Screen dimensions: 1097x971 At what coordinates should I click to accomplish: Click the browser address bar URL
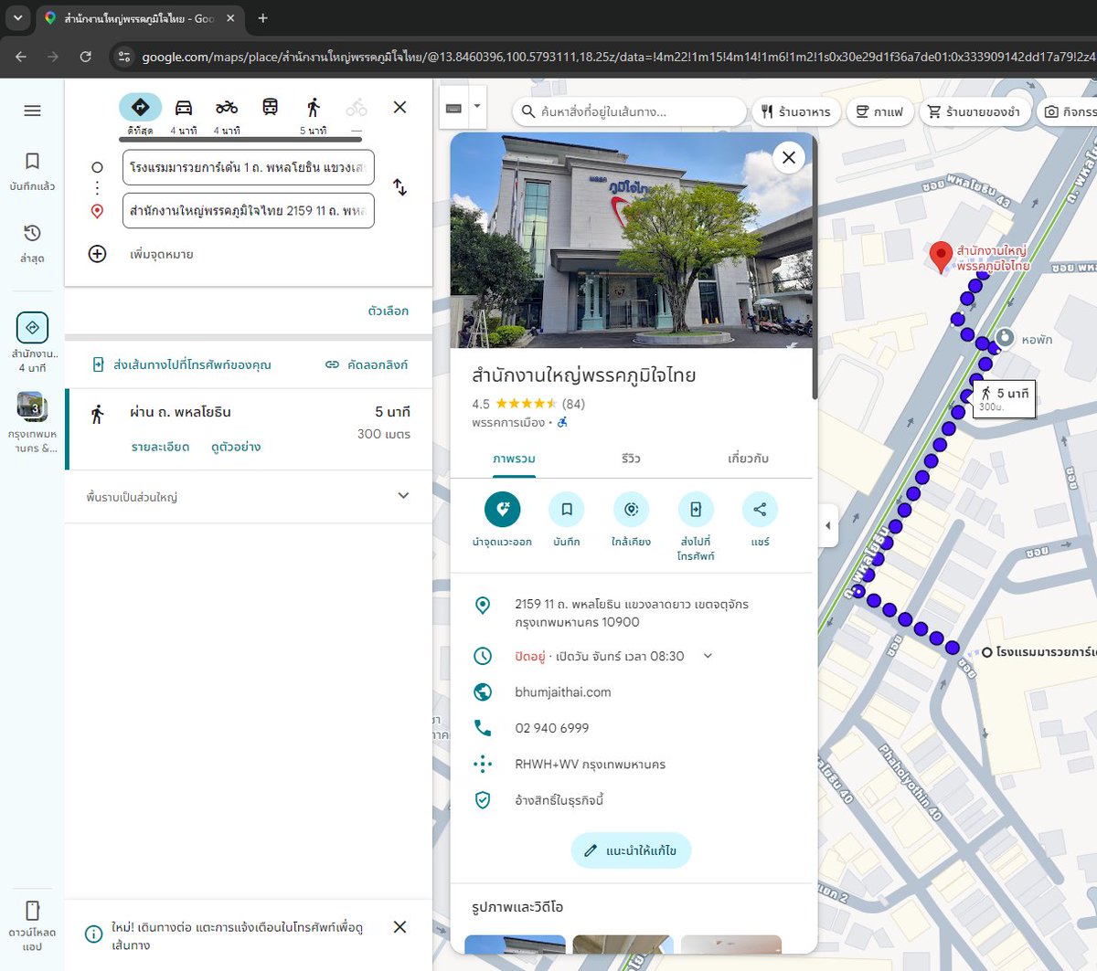(x=617, y=57)
